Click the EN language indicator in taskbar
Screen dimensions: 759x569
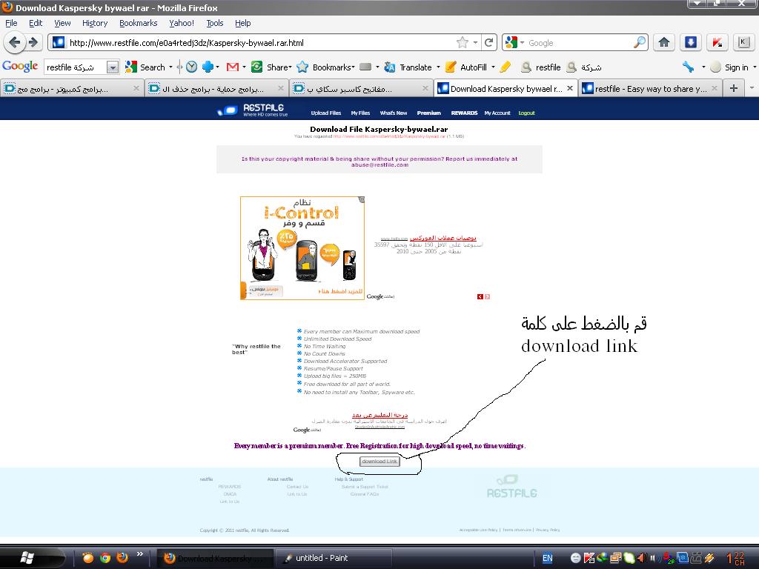coord(547,558)
